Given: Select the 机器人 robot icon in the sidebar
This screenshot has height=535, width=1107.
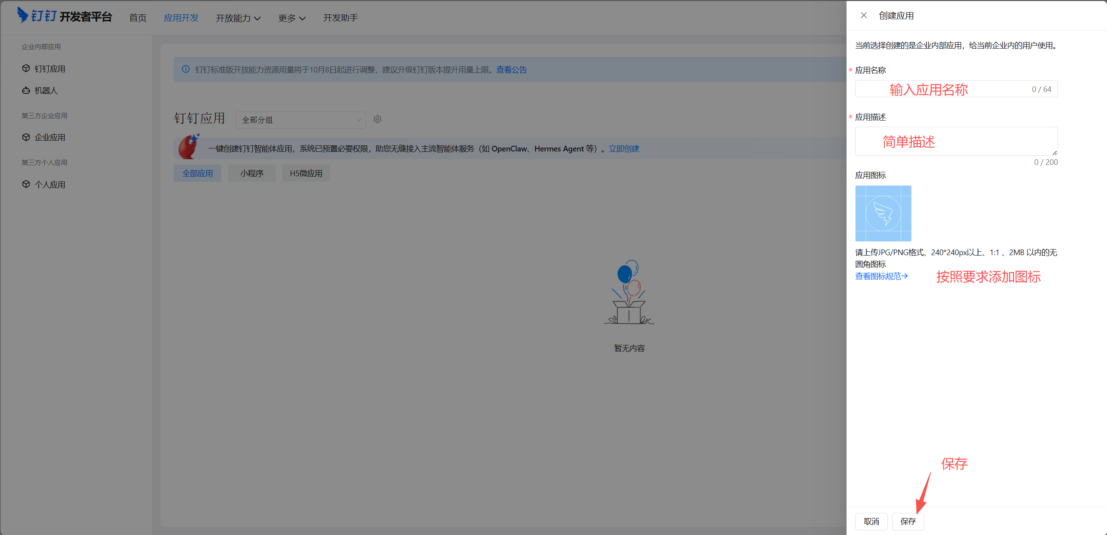Looking at the screenshot, I should point(26,90).
